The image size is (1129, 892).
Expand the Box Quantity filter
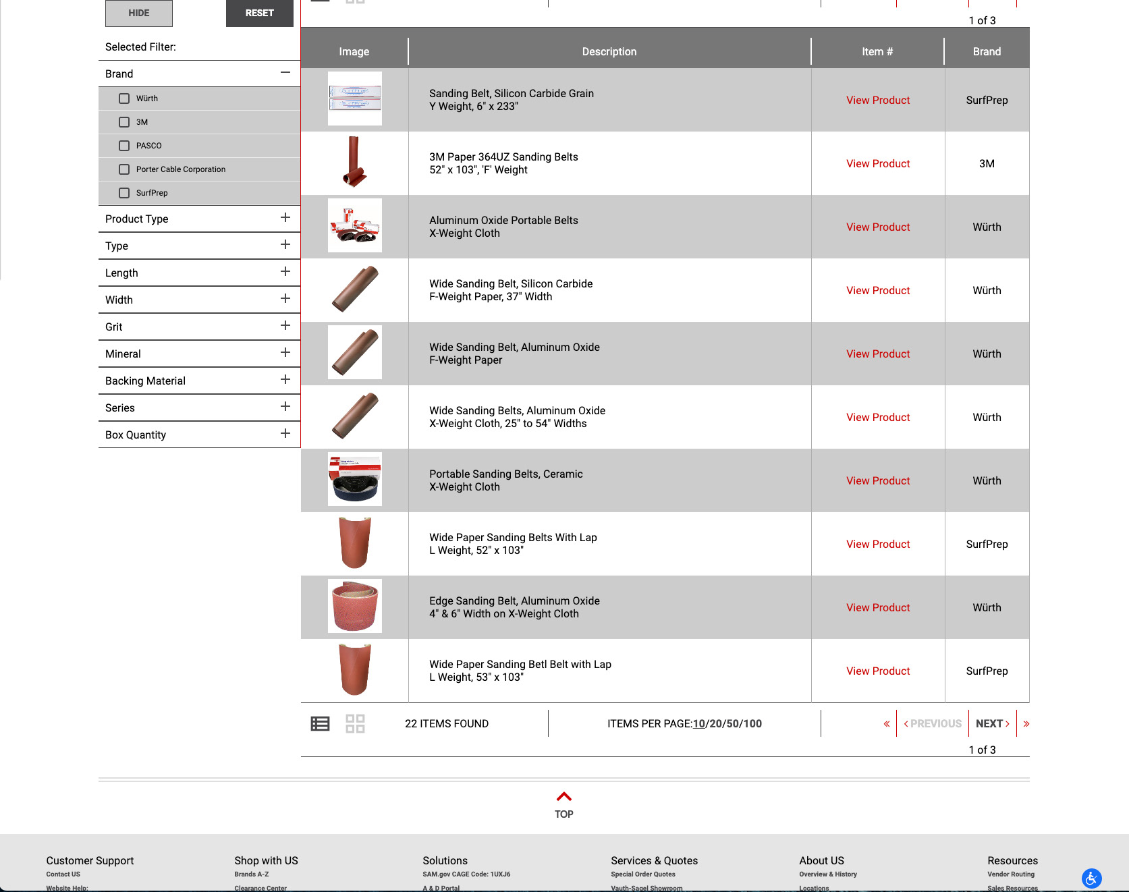[285, 433]
